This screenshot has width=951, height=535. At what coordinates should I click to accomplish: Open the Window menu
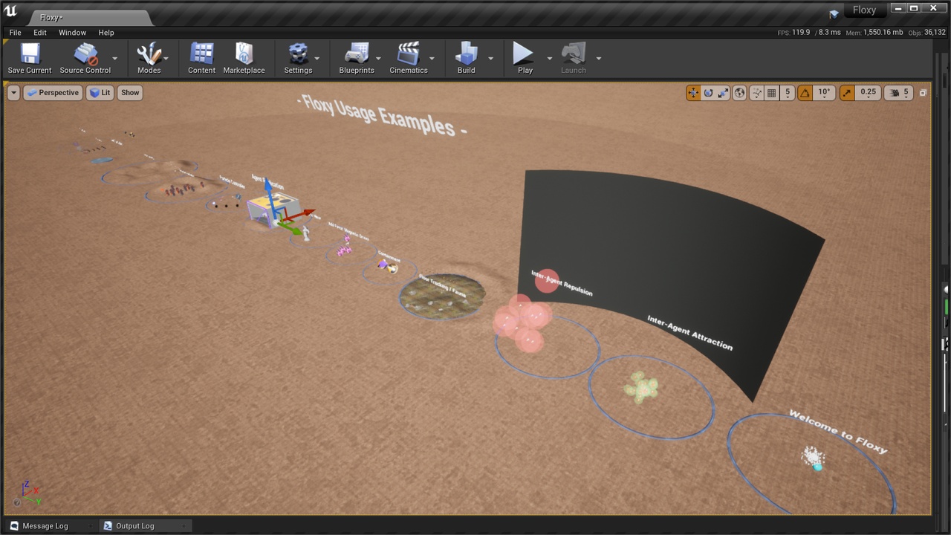(72, 33)
